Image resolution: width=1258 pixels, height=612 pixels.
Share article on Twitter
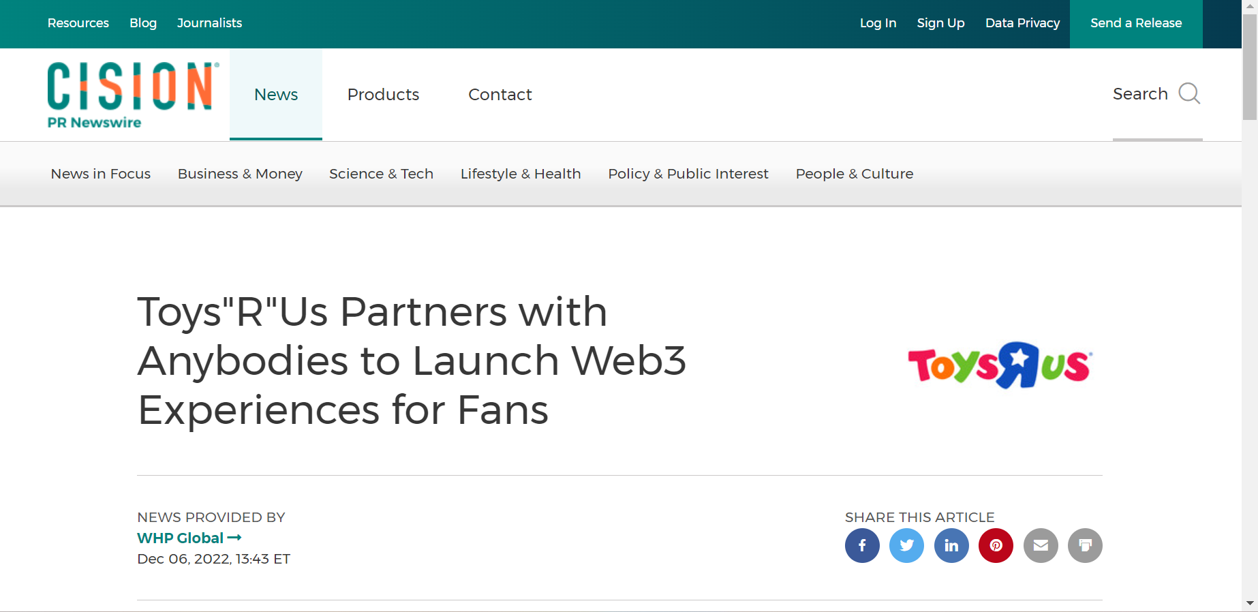[x=906, y=546]
